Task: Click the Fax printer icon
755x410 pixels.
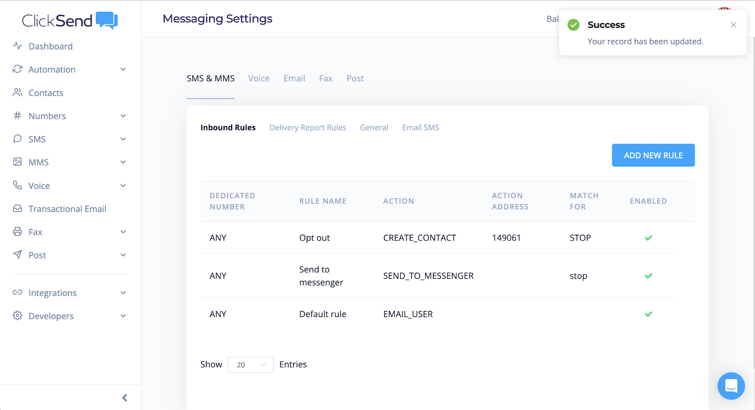Action: (x=17, y=232)
